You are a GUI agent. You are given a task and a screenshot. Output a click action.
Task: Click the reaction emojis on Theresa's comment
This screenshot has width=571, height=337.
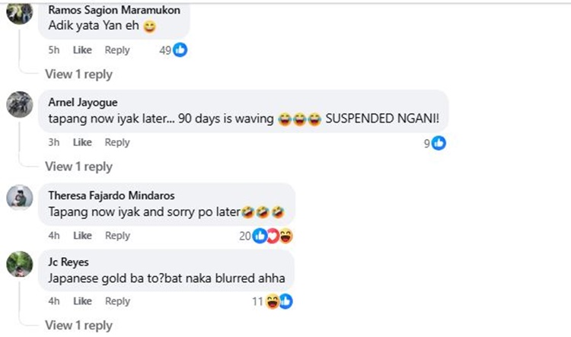coord(273,236)
